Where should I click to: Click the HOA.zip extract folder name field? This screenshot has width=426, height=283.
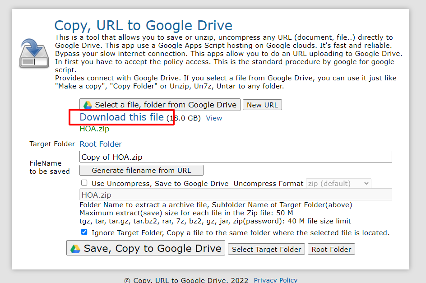pyautogui.click(x=236, y=195)
